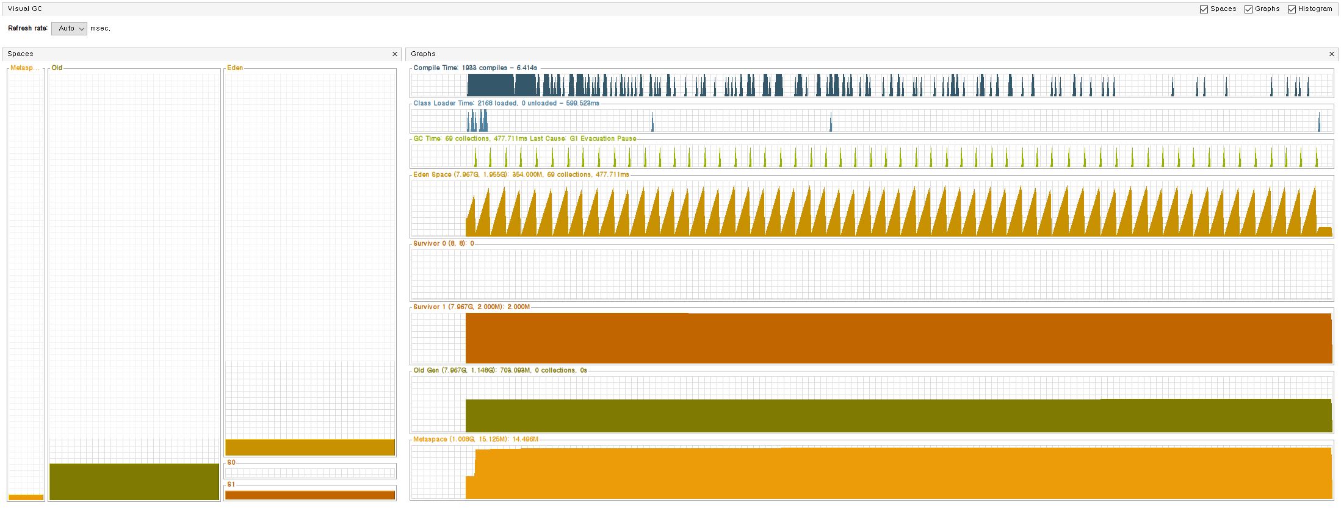Toggle the Spaces checkbox
The height and width of the screenshot is (508, 1341).
(x=1204, y=9)
